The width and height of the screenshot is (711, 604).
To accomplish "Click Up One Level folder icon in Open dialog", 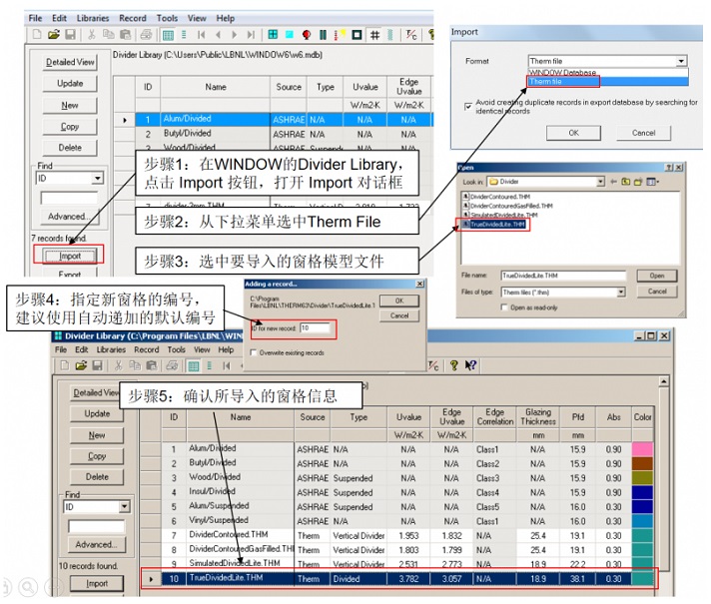I will tap(623, 182).
